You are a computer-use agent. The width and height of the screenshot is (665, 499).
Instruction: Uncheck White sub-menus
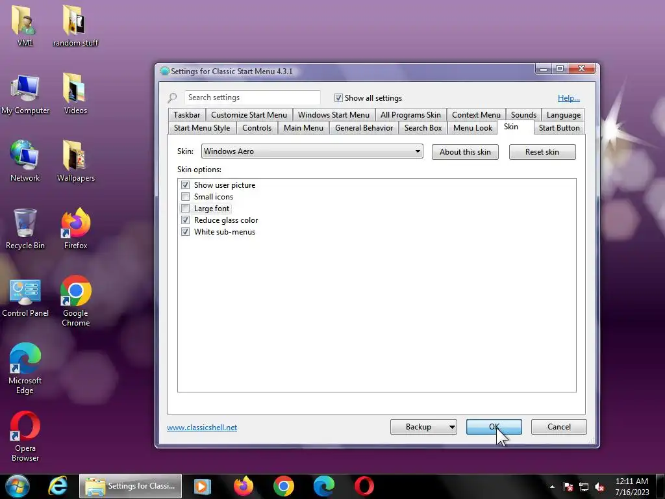coord(185,232)
